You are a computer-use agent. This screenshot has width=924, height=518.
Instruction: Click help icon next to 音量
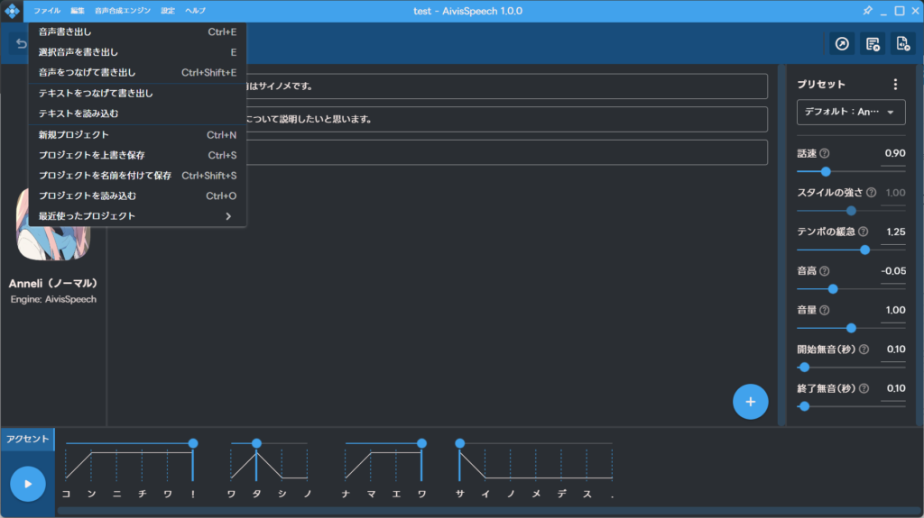(825, 310)
